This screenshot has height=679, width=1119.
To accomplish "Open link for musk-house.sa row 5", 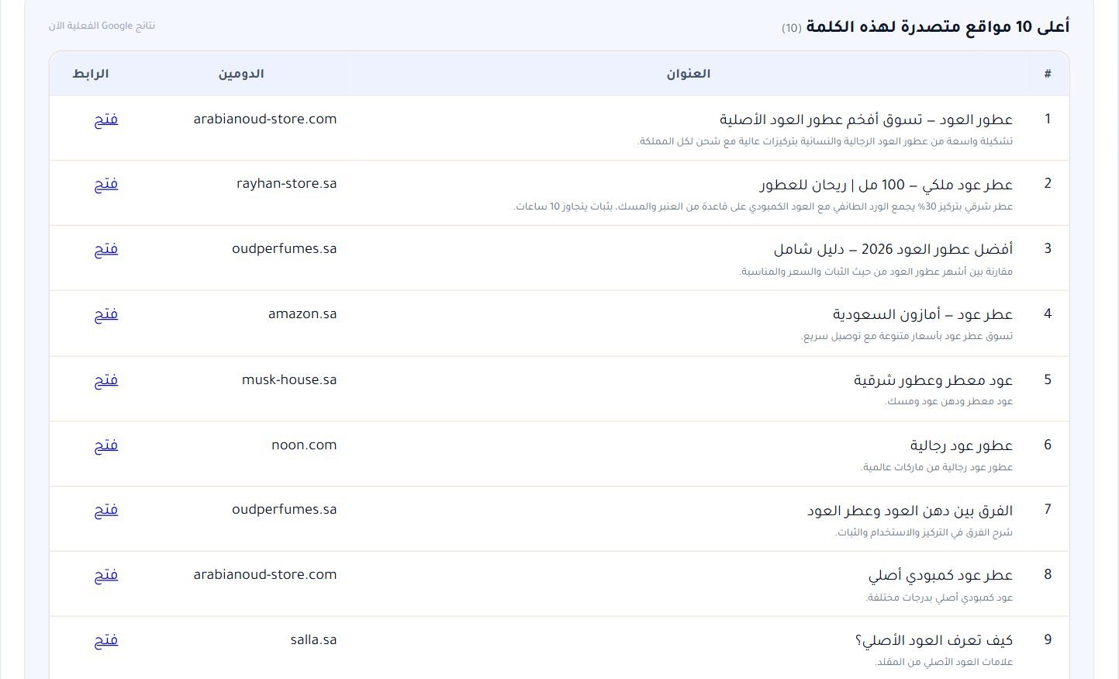I will tap(106, 380).
